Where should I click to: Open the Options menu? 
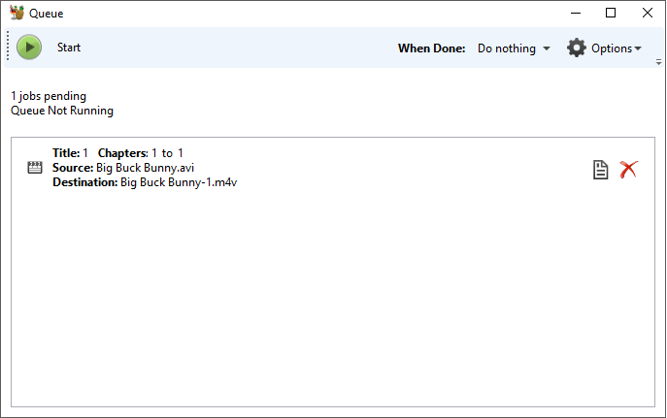612,48
